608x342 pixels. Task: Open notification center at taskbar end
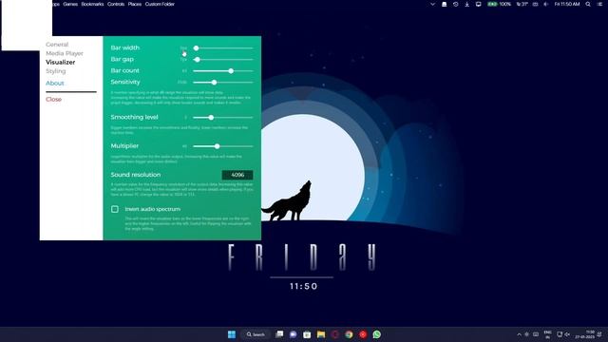[x=599, y=334]
